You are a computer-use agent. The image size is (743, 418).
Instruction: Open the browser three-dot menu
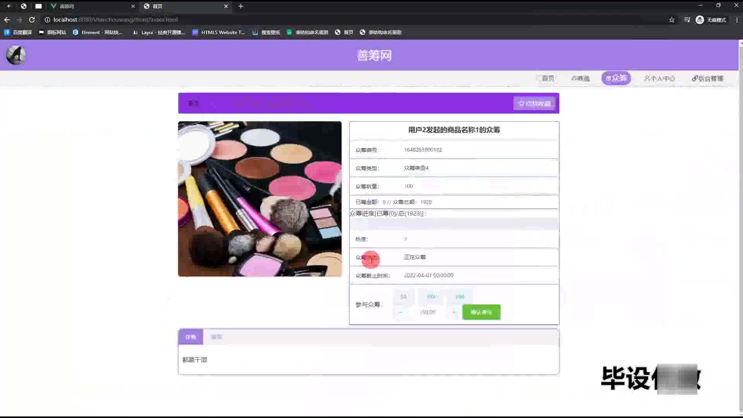tap(737, 20)
